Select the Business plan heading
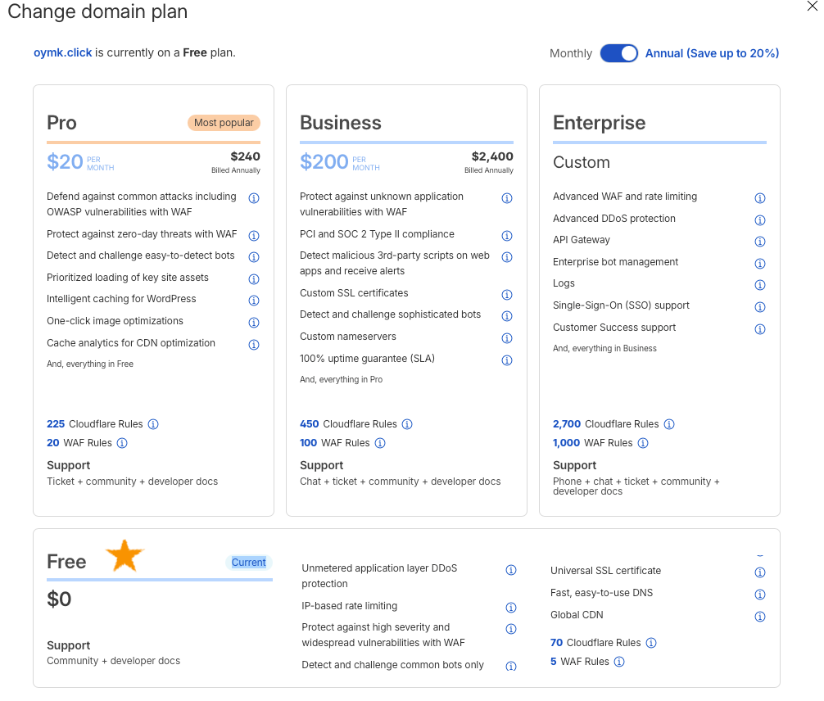 [x=341, y=123]
